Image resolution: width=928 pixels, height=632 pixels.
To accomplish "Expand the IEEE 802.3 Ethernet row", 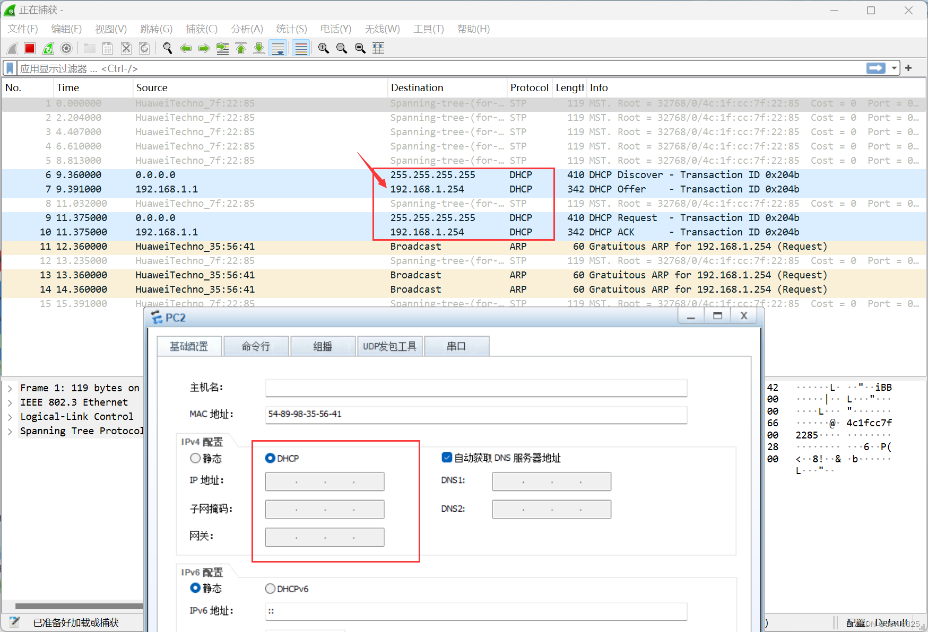I will coord(10,402).
